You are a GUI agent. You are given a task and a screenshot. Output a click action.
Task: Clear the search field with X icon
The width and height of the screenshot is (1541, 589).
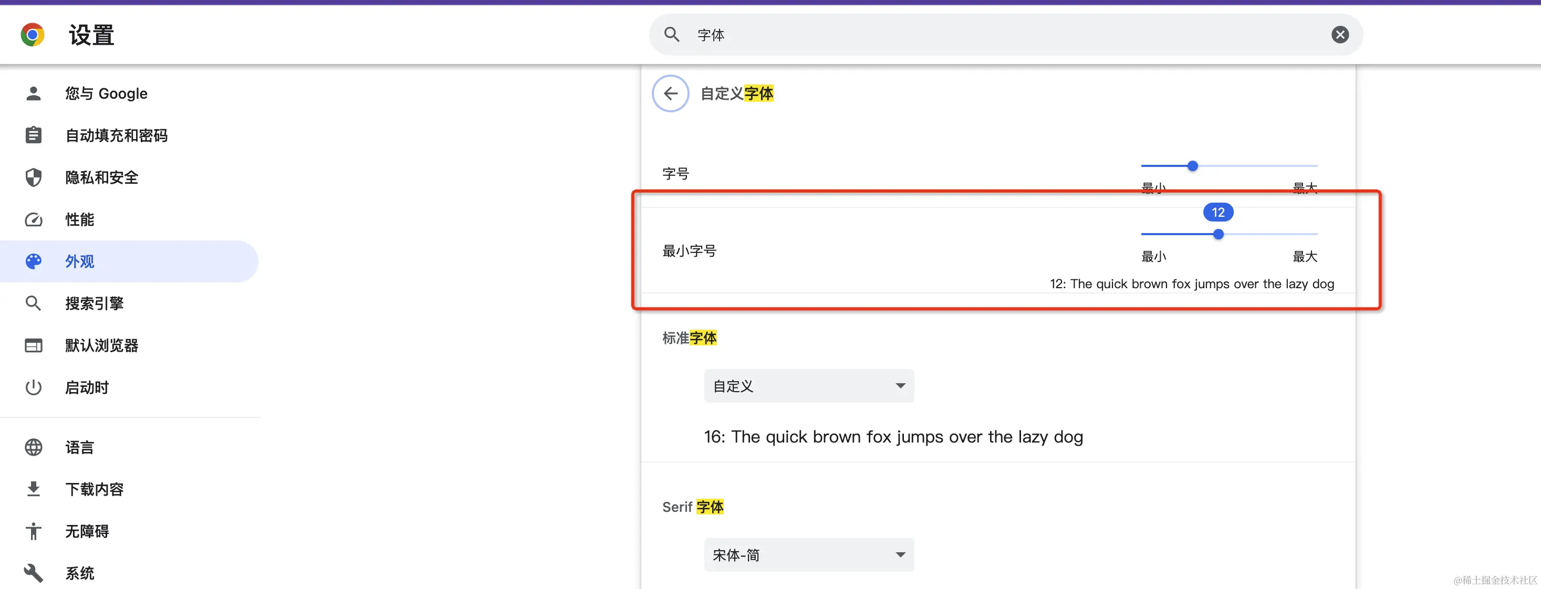pyautogui.click(x=1339, y=35)
